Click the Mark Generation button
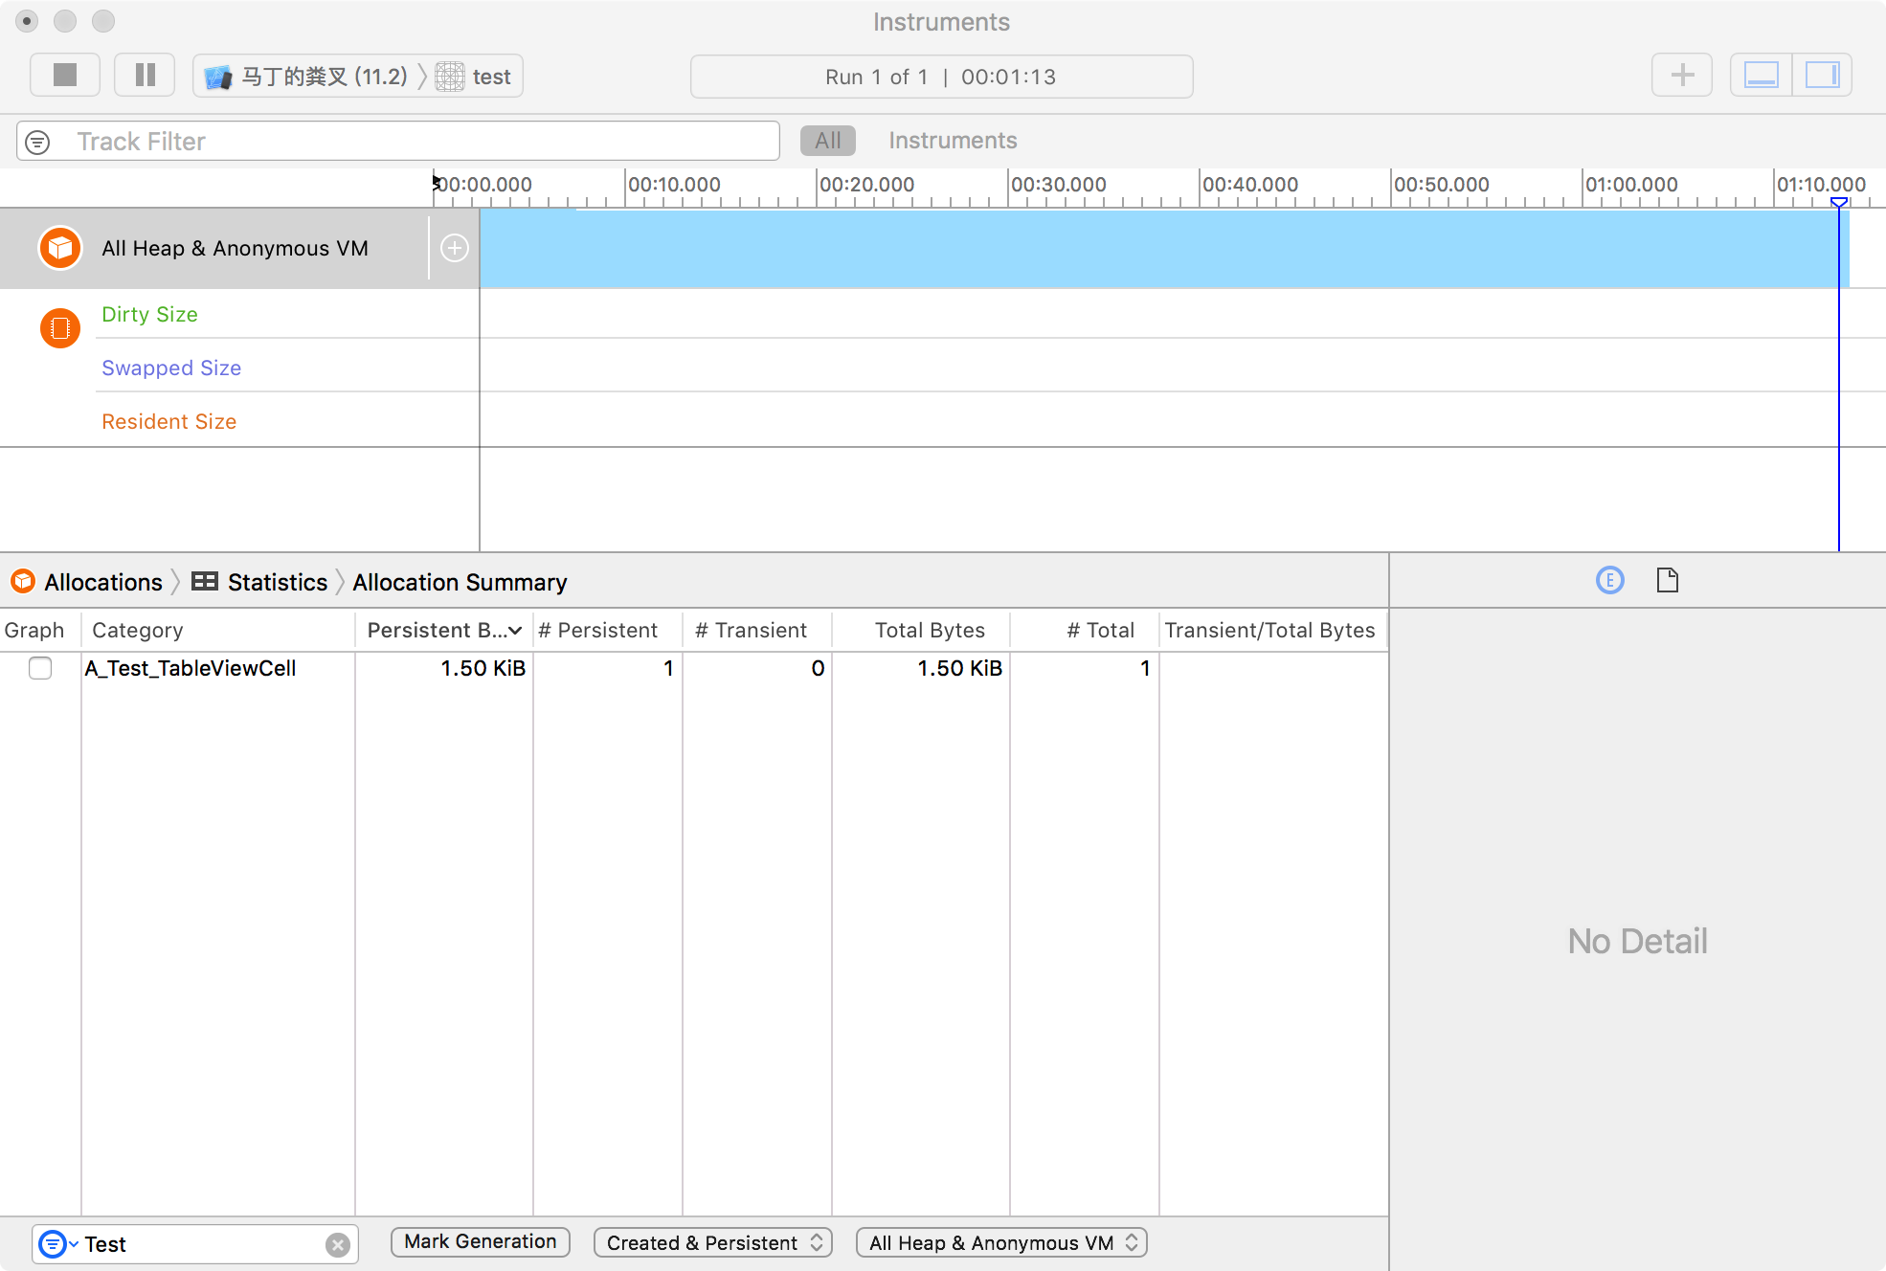Screen dimensions: 1886x1271 point(480,1241)
